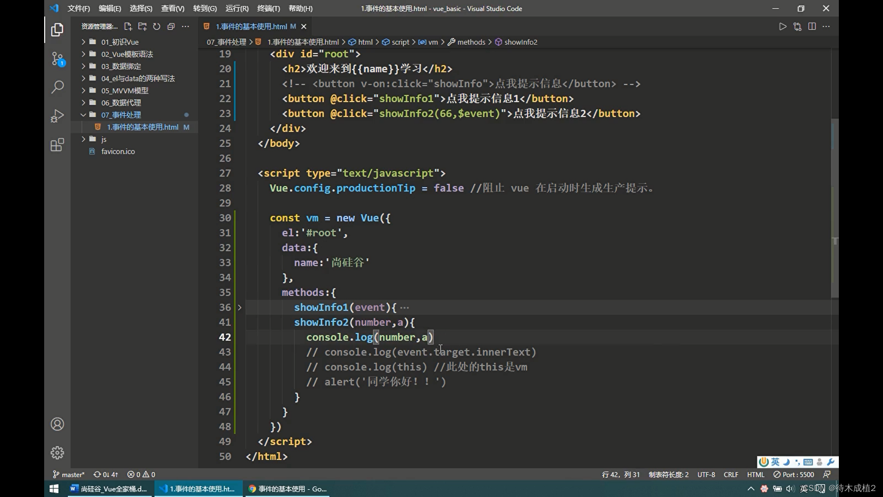
Task: Collapse all folders in explorer
Action: pyautogui.click(x=171, y=26)
